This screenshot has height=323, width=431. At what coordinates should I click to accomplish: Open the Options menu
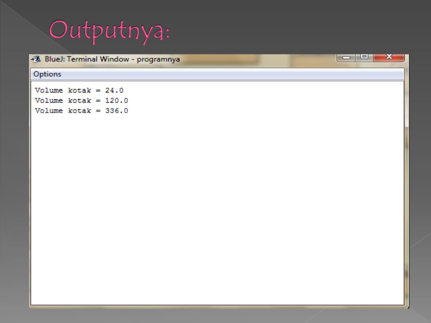(47, 74)
